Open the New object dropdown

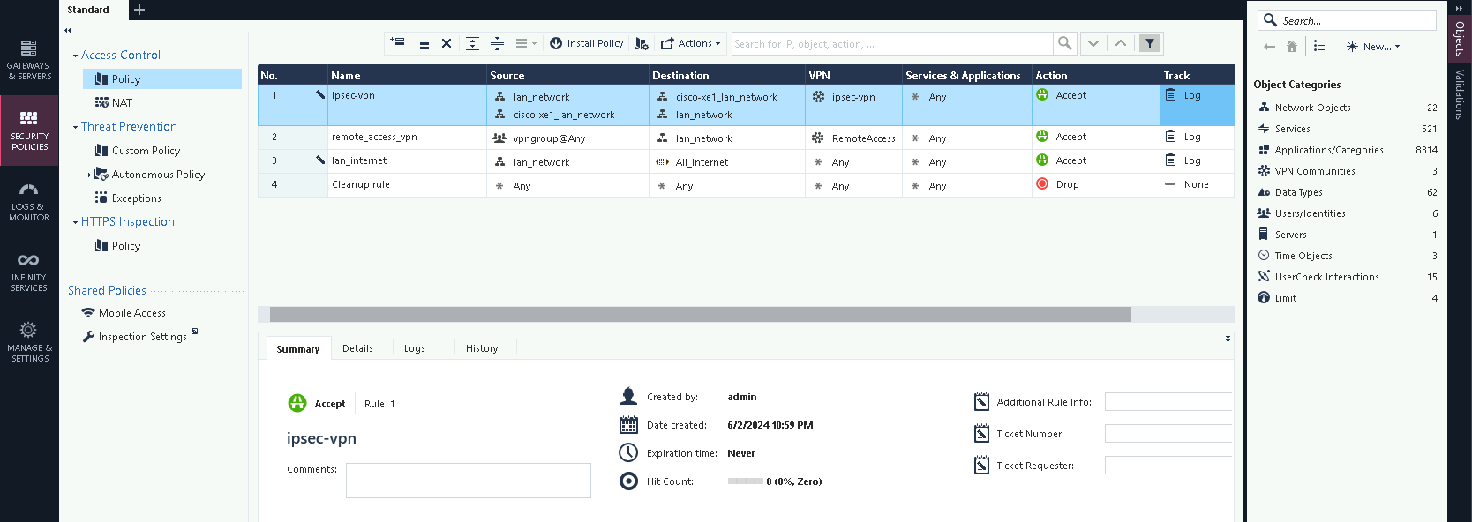1373,47
